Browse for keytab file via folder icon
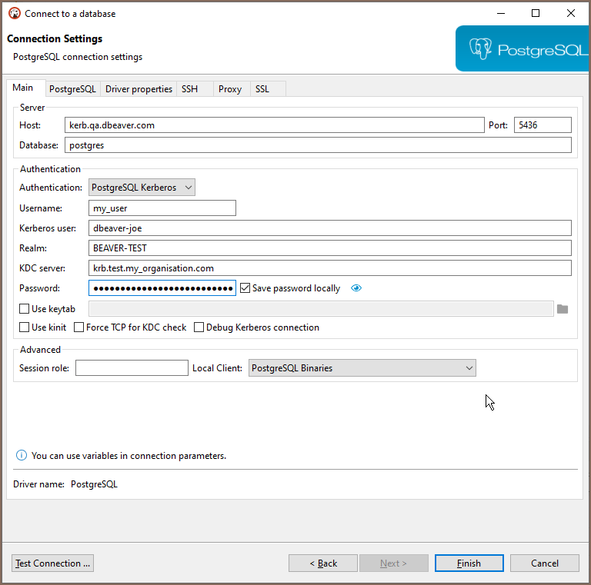 (x=563, y=309)
